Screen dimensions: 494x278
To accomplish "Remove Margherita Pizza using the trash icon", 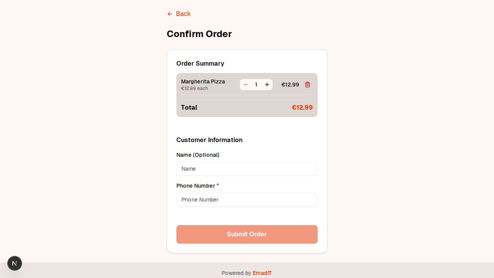I will click(308, 85).
